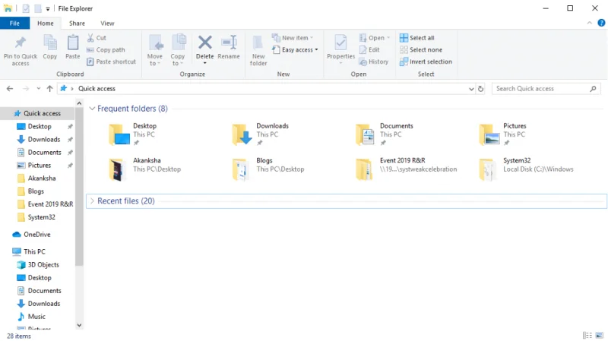Click the Quick Access Toolbar properties icon
Screen dimensions: 608x341
26,8
